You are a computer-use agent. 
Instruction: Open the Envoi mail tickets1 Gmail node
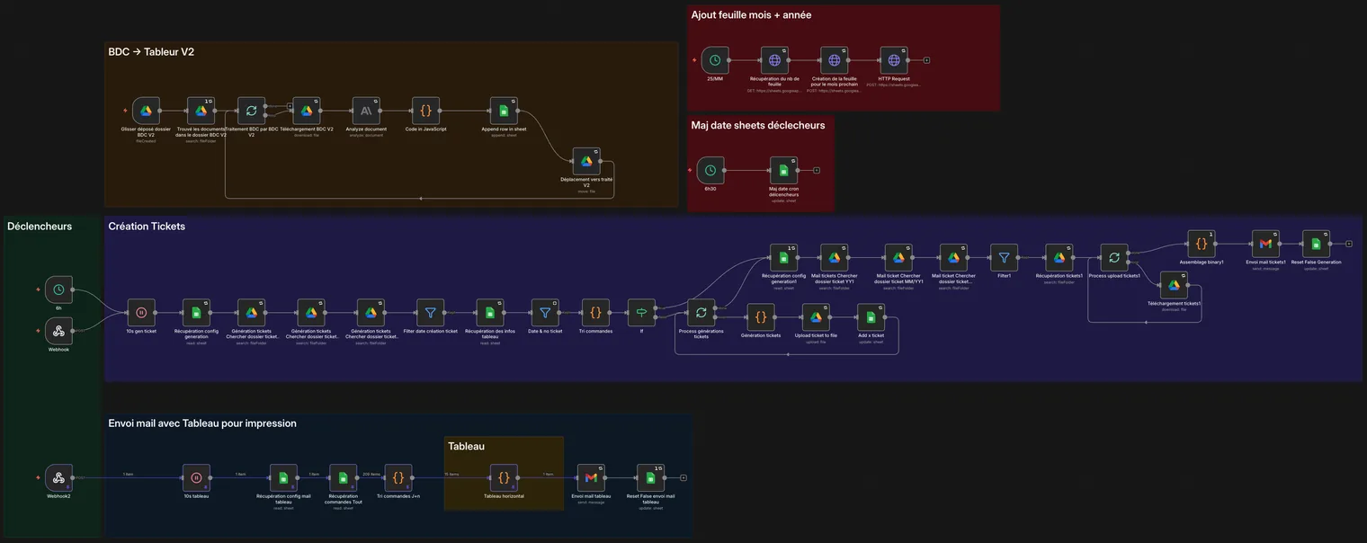tap(1265, 244)
